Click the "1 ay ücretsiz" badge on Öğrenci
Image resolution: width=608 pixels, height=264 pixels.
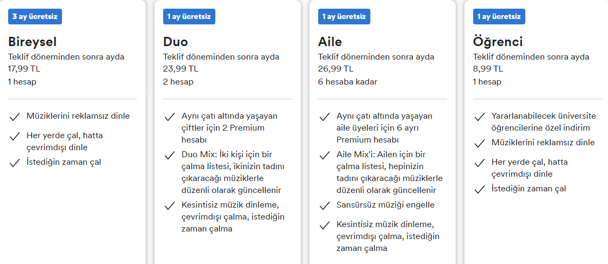(x=499, y=17)
